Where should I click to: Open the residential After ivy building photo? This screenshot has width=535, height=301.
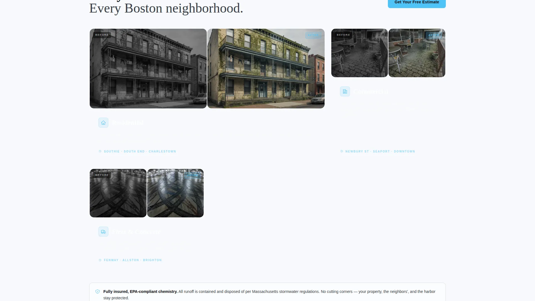[x=266, y=69]
